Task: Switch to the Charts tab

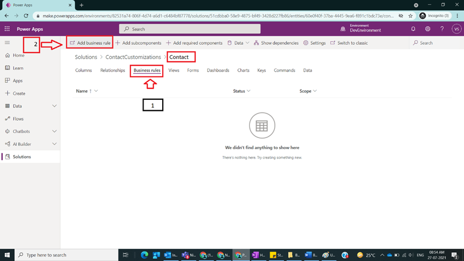Action: click(x=243, y=70)
